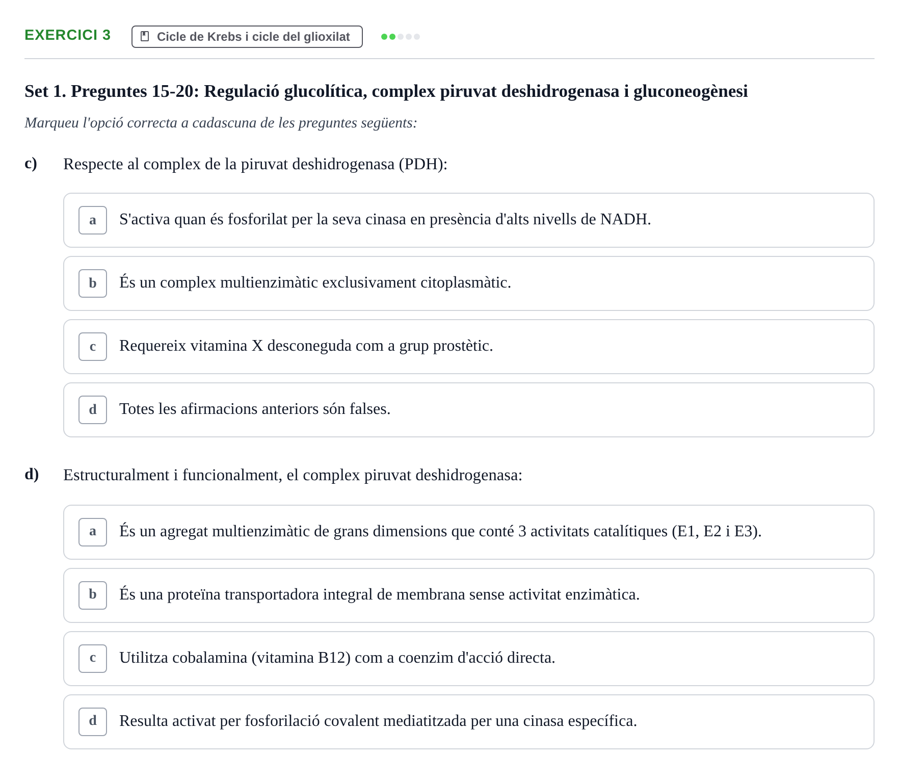Click the 'c)' question label
This screenshot has width=899, height=782.
pyautogui.click(x=31, y=164)
